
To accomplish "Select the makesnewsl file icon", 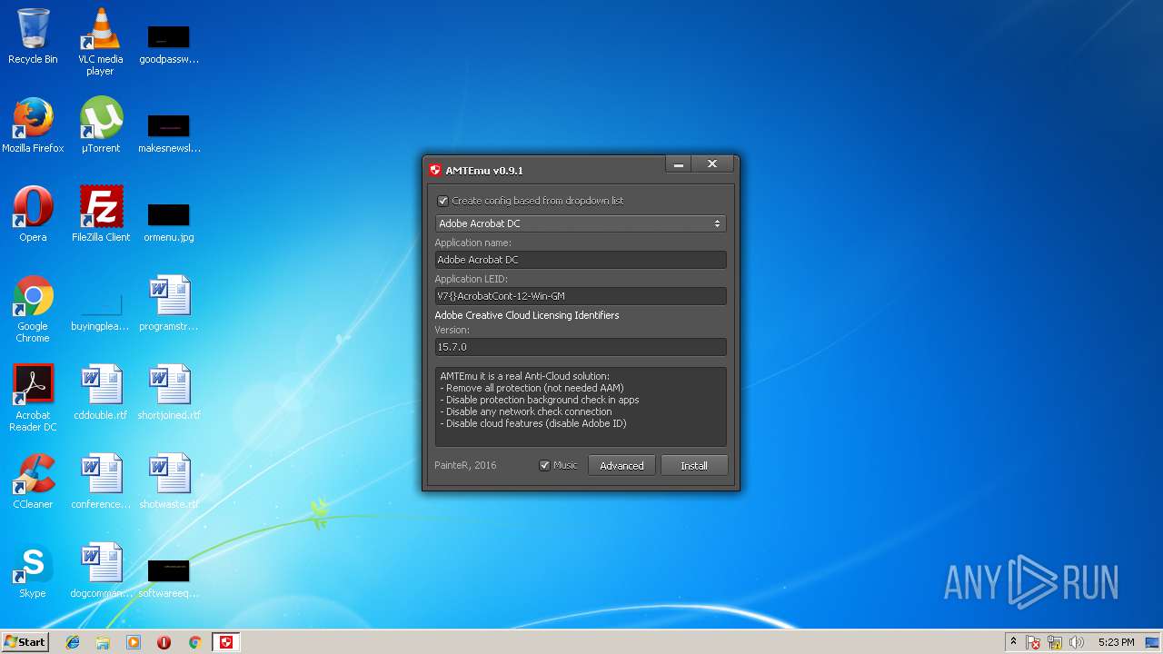I will coord(169,133).
